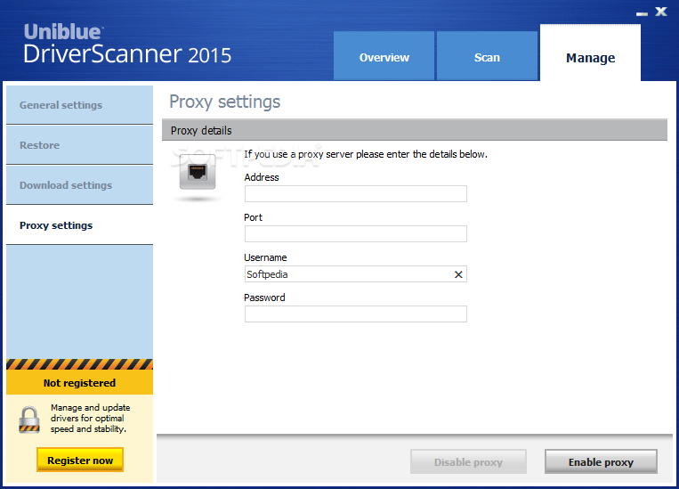Switch to the Overview tab
679x489 pixels.
click(x=384, y=56)
